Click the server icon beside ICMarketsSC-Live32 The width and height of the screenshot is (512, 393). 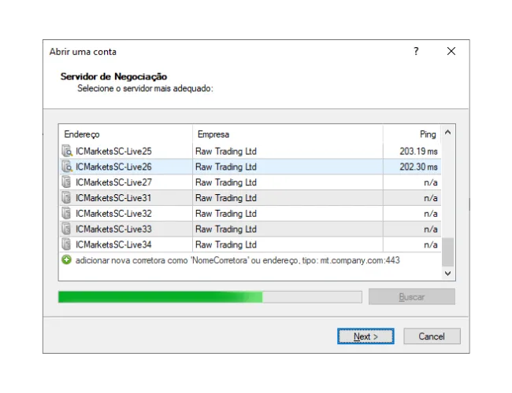(67, 214)
